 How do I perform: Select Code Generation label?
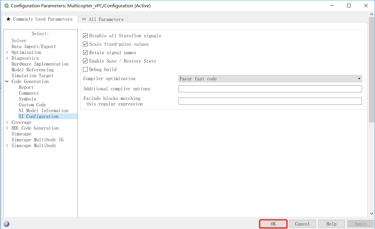[30, 82]
